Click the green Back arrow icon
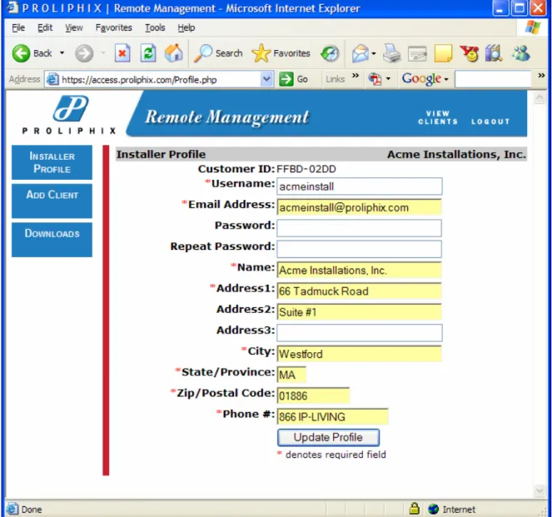Image resolution: width=552 pixels, height=517 pixels. pos(21,53)
